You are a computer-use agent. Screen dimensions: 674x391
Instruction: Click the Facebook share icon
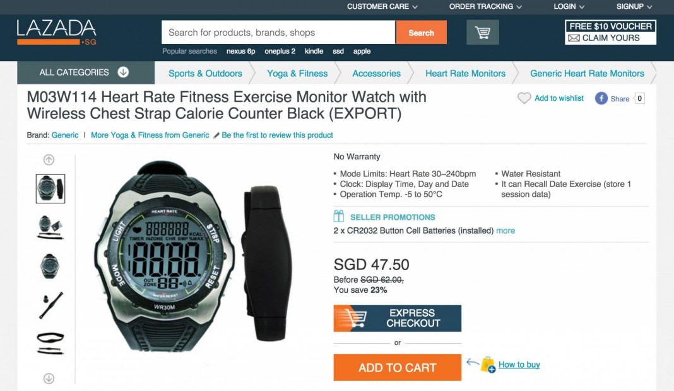click(601, 98)
